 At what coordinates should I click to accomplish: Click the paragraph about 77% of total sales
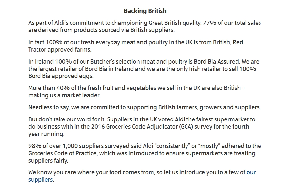(x=145, y=26)
